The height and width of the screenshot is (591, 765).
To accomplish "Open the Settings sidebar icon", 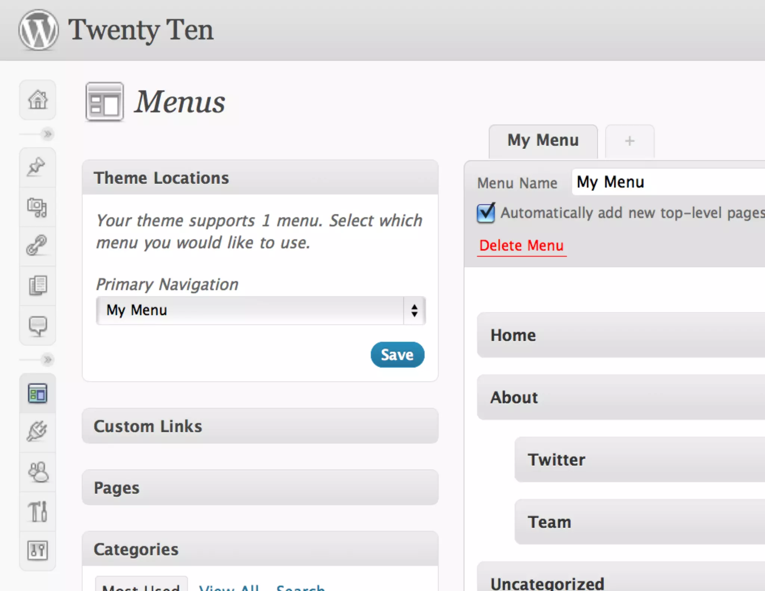I will tap(38, 550).
